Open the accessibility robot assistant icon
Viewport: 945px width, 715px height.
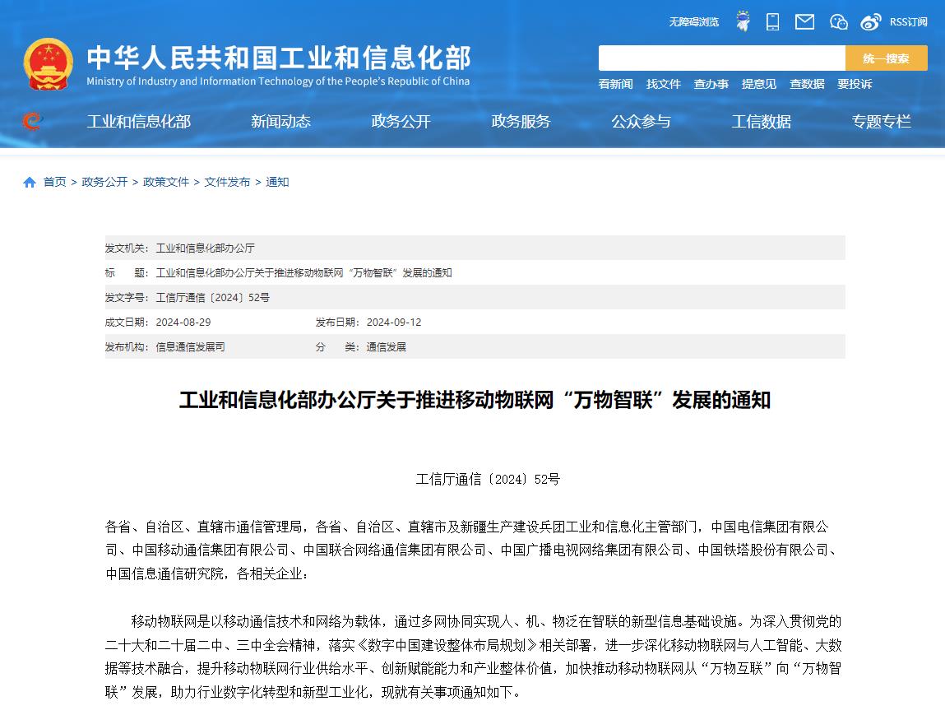click(x=743, y=21)
